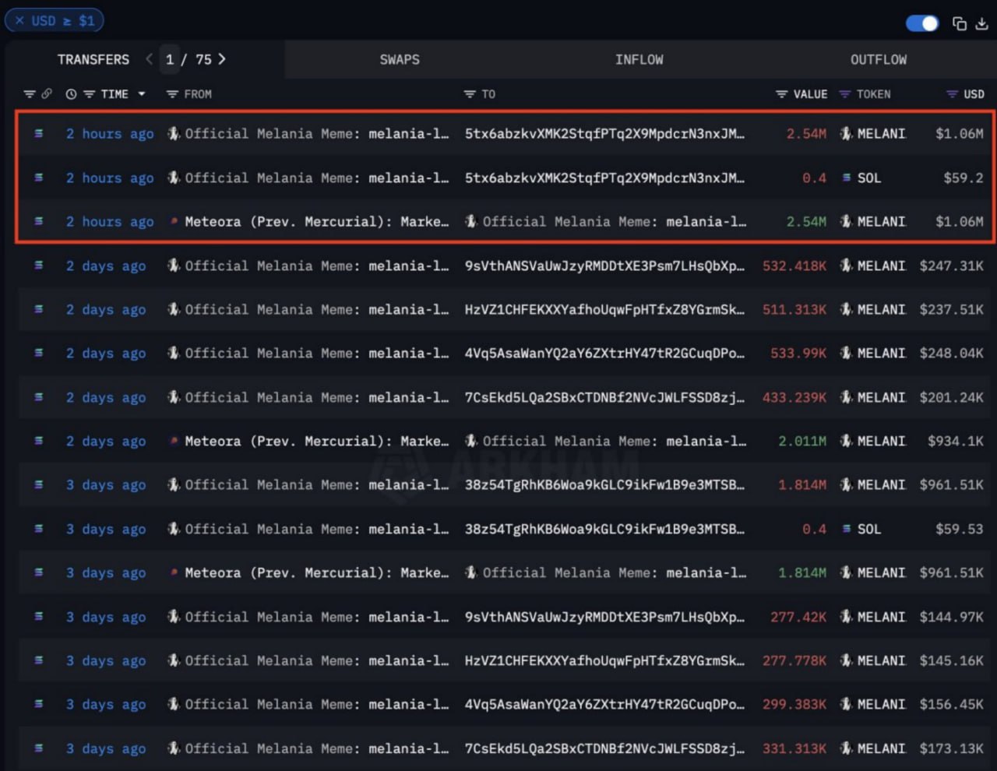This screenshot has width=997, height=771.
Task: Open transaction icon for 277.42K row
Action: (x=39, y=617)
